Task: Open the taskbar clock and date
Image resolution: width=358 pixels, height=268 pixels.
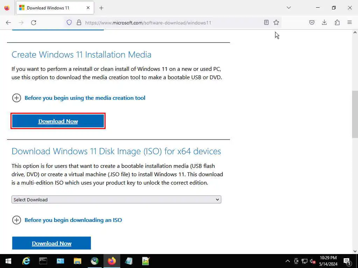Action: pyautogui.click(x=328, y=261)
